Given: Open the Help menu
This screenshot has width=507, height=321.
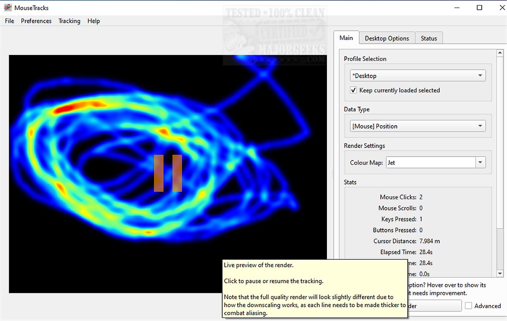Looking at the screenshot, I should coord(93,21).
